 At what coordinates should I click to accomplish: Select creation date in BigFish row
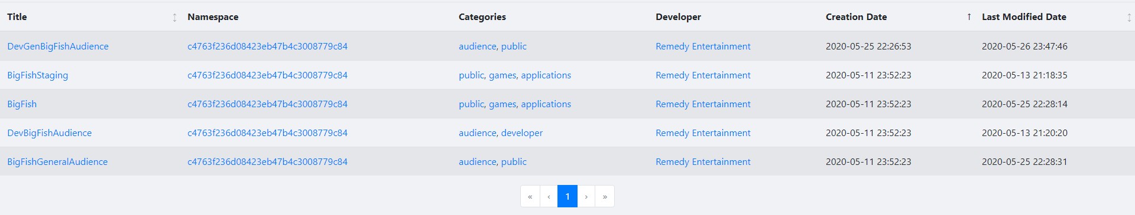point(868,104)
